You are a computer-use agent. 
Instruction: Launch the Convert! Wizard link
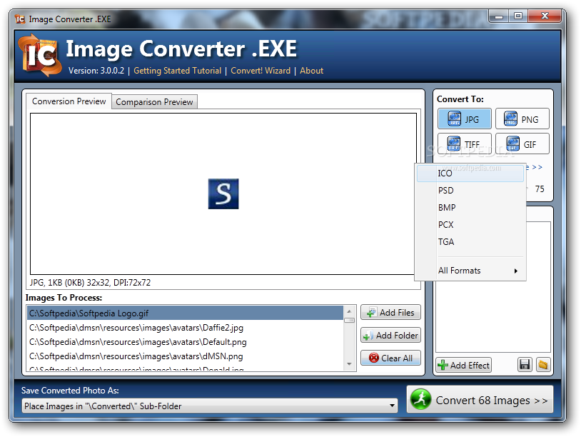click(x=261, y=71)
